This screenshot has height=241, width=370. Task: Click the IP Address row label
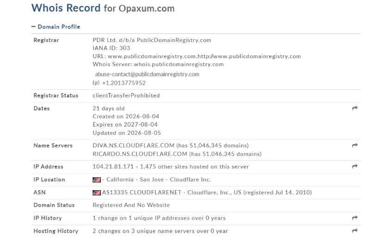pos(49,167)
